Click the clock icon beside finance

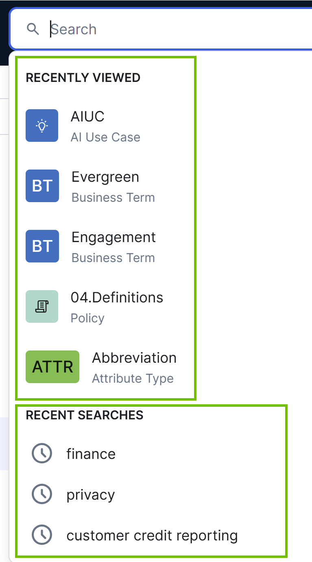(x=41, y=453)
